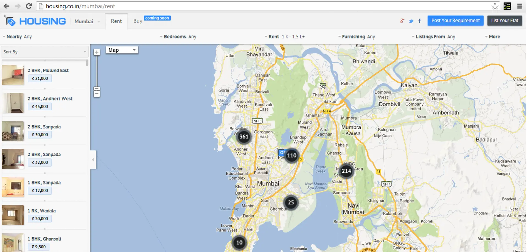Click the ₹45,000 price tag

40,107
